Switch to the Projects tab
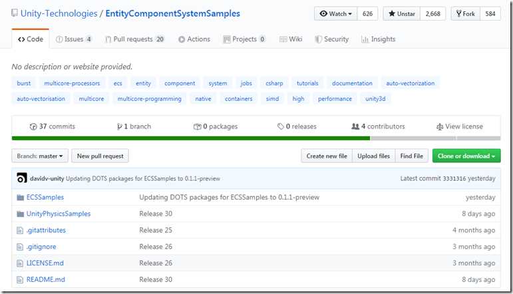This screenshot has width=513, height=294. click(x=244, y=39)
